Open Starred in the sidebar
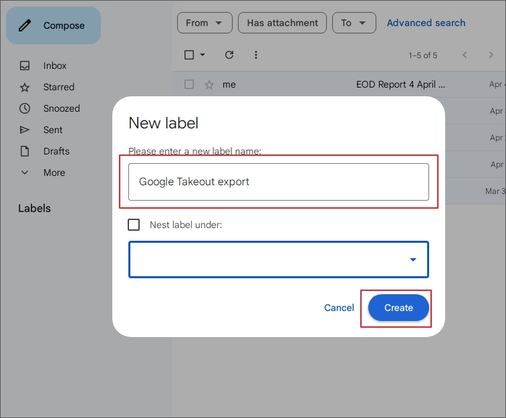This screenshot has height=418, width=506. click(x=59, y=87)
